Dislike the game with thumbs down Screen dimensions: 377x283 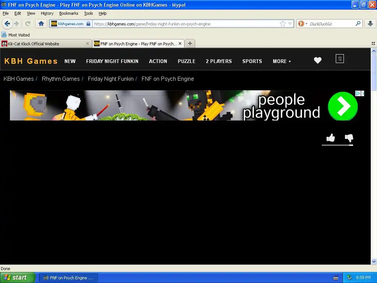pos(349,138)
